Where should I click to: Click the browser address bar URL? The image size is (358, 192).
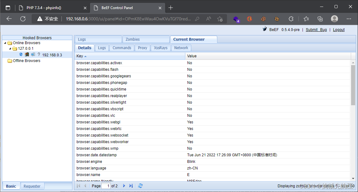click(x=128, y=19)
